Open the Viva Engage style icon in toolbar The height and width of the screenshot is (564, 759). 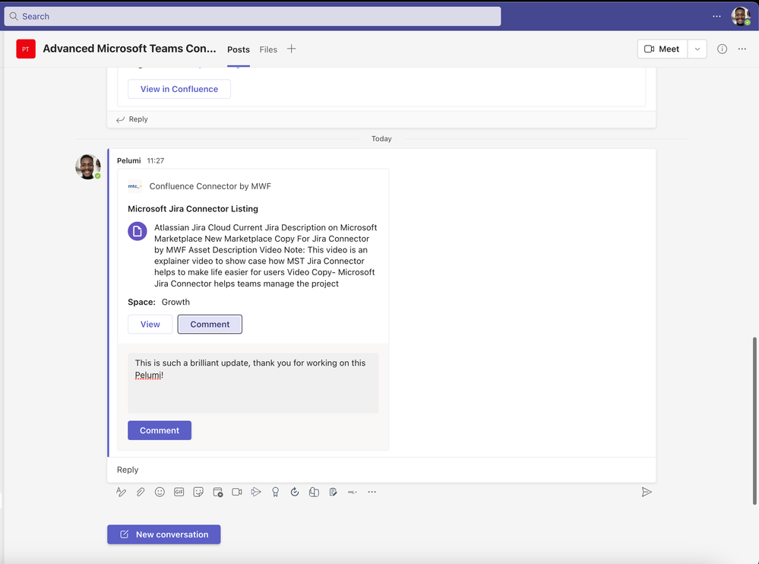coord(314,492)
